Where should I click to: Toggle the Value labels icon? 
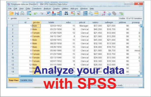(103, 13)
